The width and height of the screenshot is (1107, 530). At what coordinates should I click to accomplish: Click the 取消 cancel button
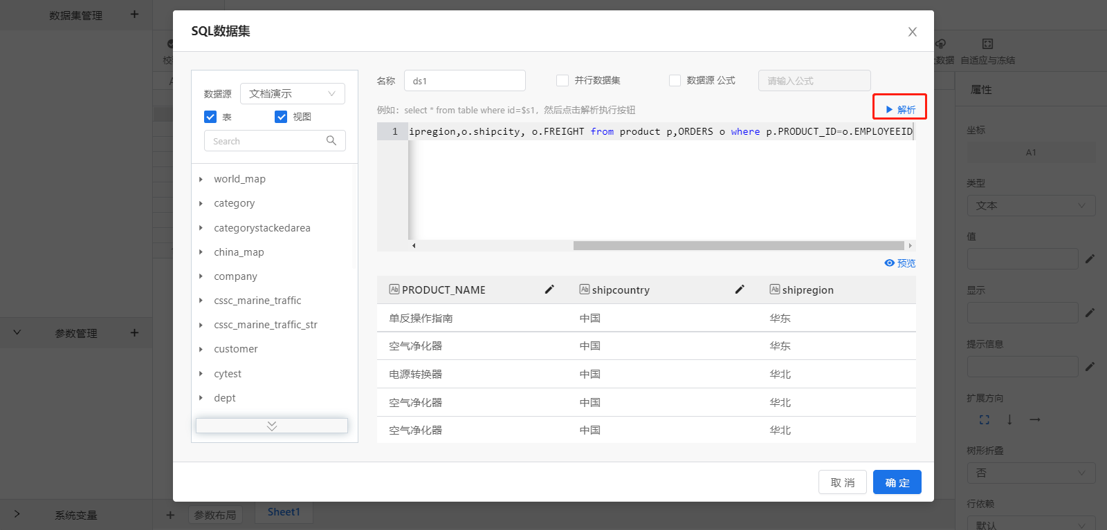(843, 482)
